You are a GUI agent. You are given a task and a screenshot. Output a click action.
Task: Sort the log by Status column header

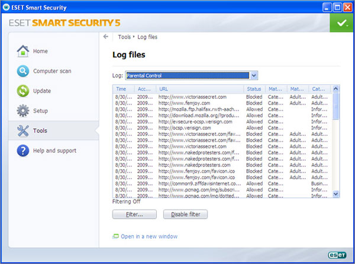[x=254, y=89]
